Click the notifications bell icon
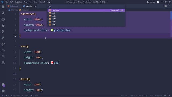 169,95
